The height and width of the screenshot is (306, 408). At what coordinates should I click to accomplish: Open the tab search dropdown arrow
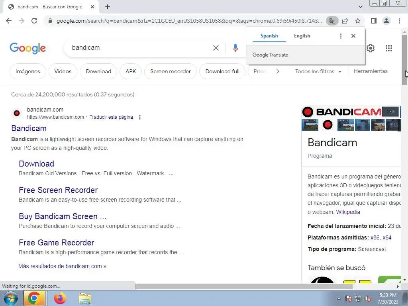click(x=360, y=7)
